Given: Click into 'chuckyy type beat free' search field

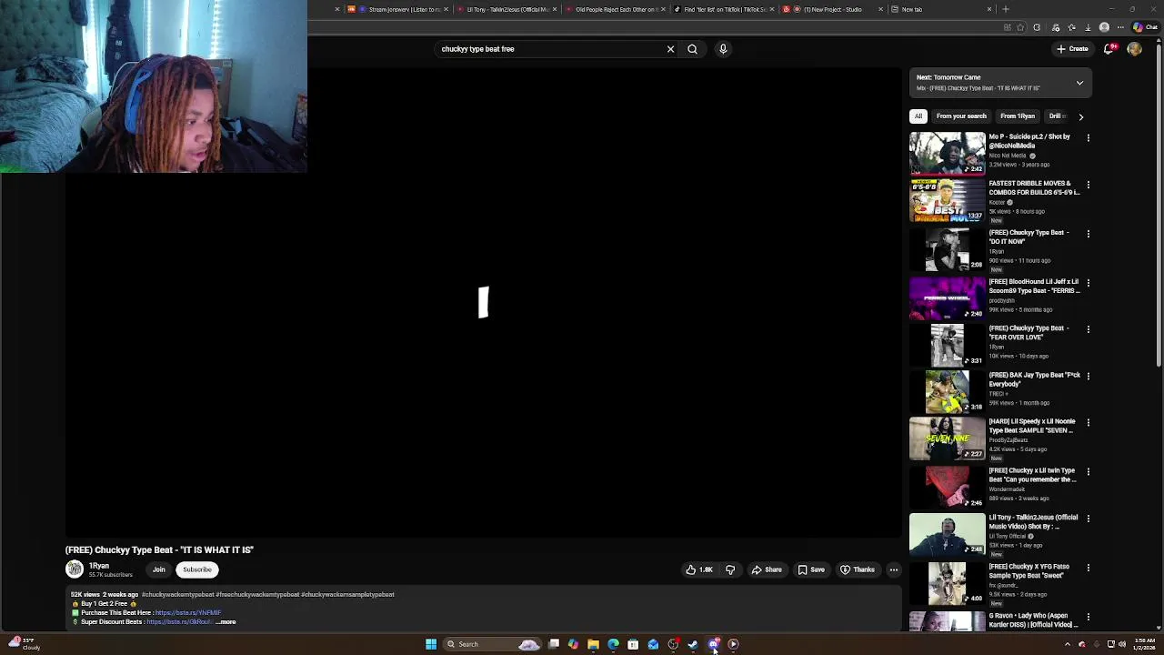Looking at the screenshot, I should pyautogui.click(x=550, y=49).
